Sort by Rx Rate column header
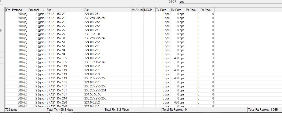282x126 pixels. coord(177,10)
